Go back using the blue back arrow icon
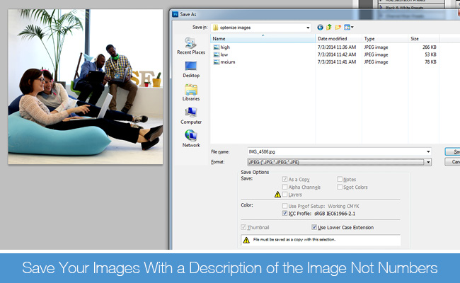The width and height of the screenshot is (460, 283). click(x=321, y=27)
